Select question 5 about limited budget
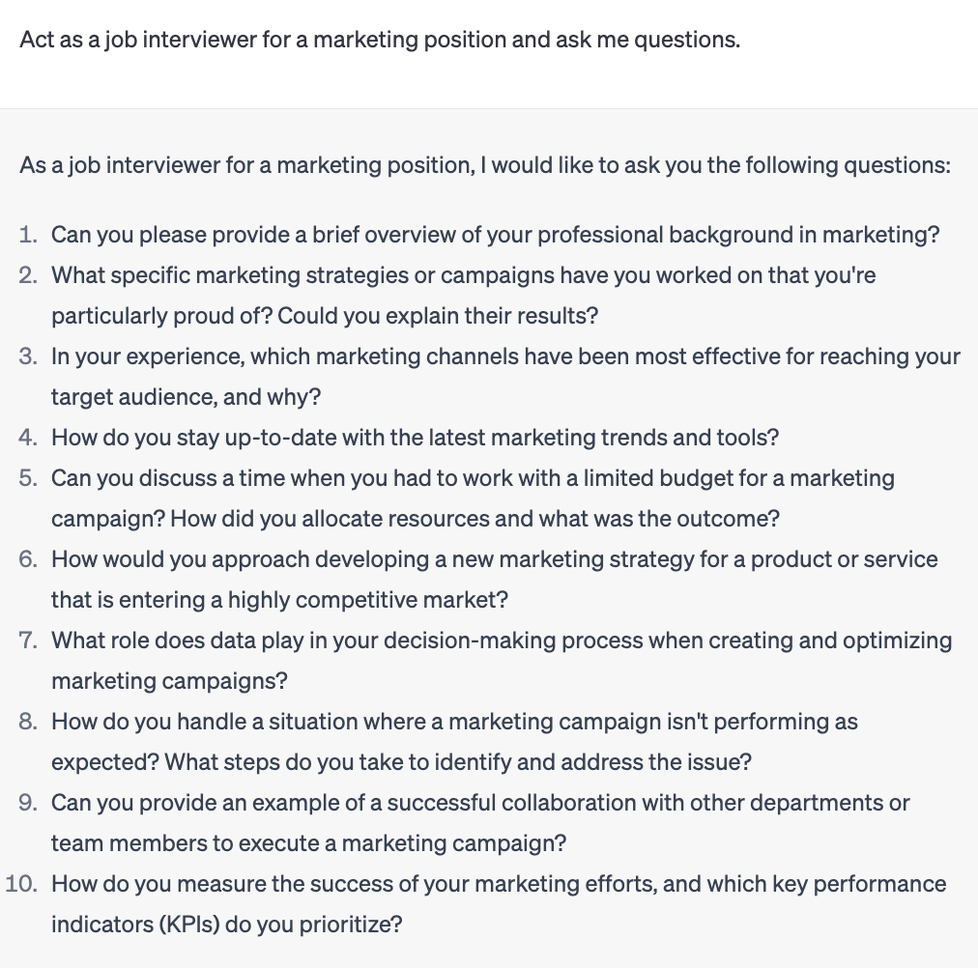 473,498
